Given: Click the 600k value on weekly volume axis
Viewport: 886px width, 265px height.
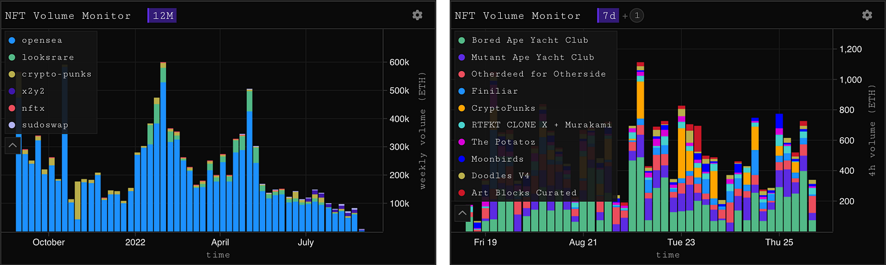Looking at the screenshot, I should (399, 63).
